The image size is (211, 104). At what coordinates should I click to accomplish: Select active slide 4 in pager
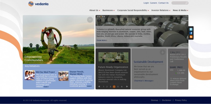tap(114, 87)
